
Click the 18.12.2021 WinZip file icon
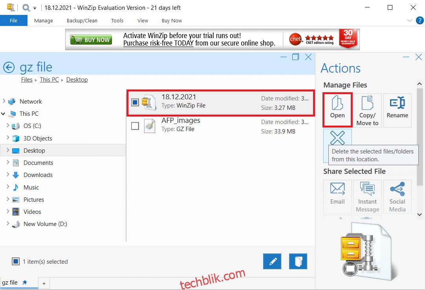tap(149, 102)
